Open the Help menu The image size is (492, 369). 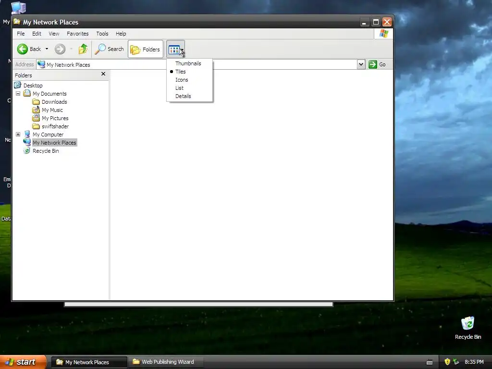[x=121, y=34]
